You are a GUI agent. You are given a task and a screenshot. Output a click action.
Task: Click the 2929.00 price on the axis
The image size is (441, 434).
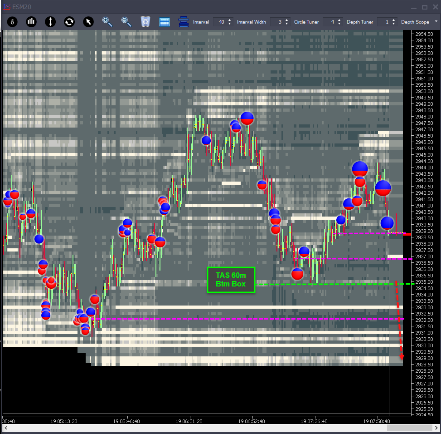(424, 358)
